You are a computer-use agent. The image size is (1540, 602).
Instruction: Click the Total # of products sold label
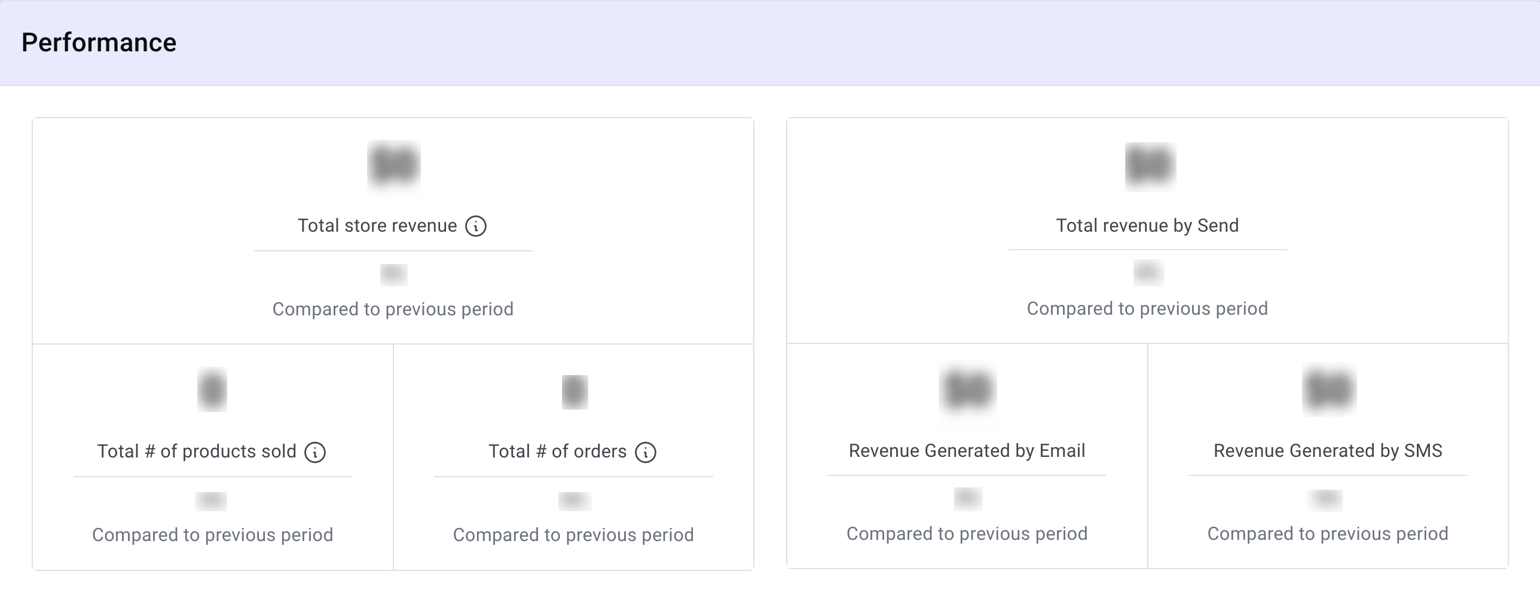coord(197,451)
